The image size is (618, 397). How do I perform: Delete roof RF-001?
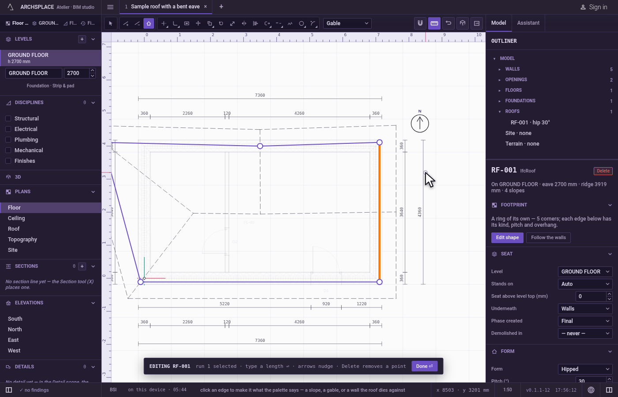pos(603,171)
